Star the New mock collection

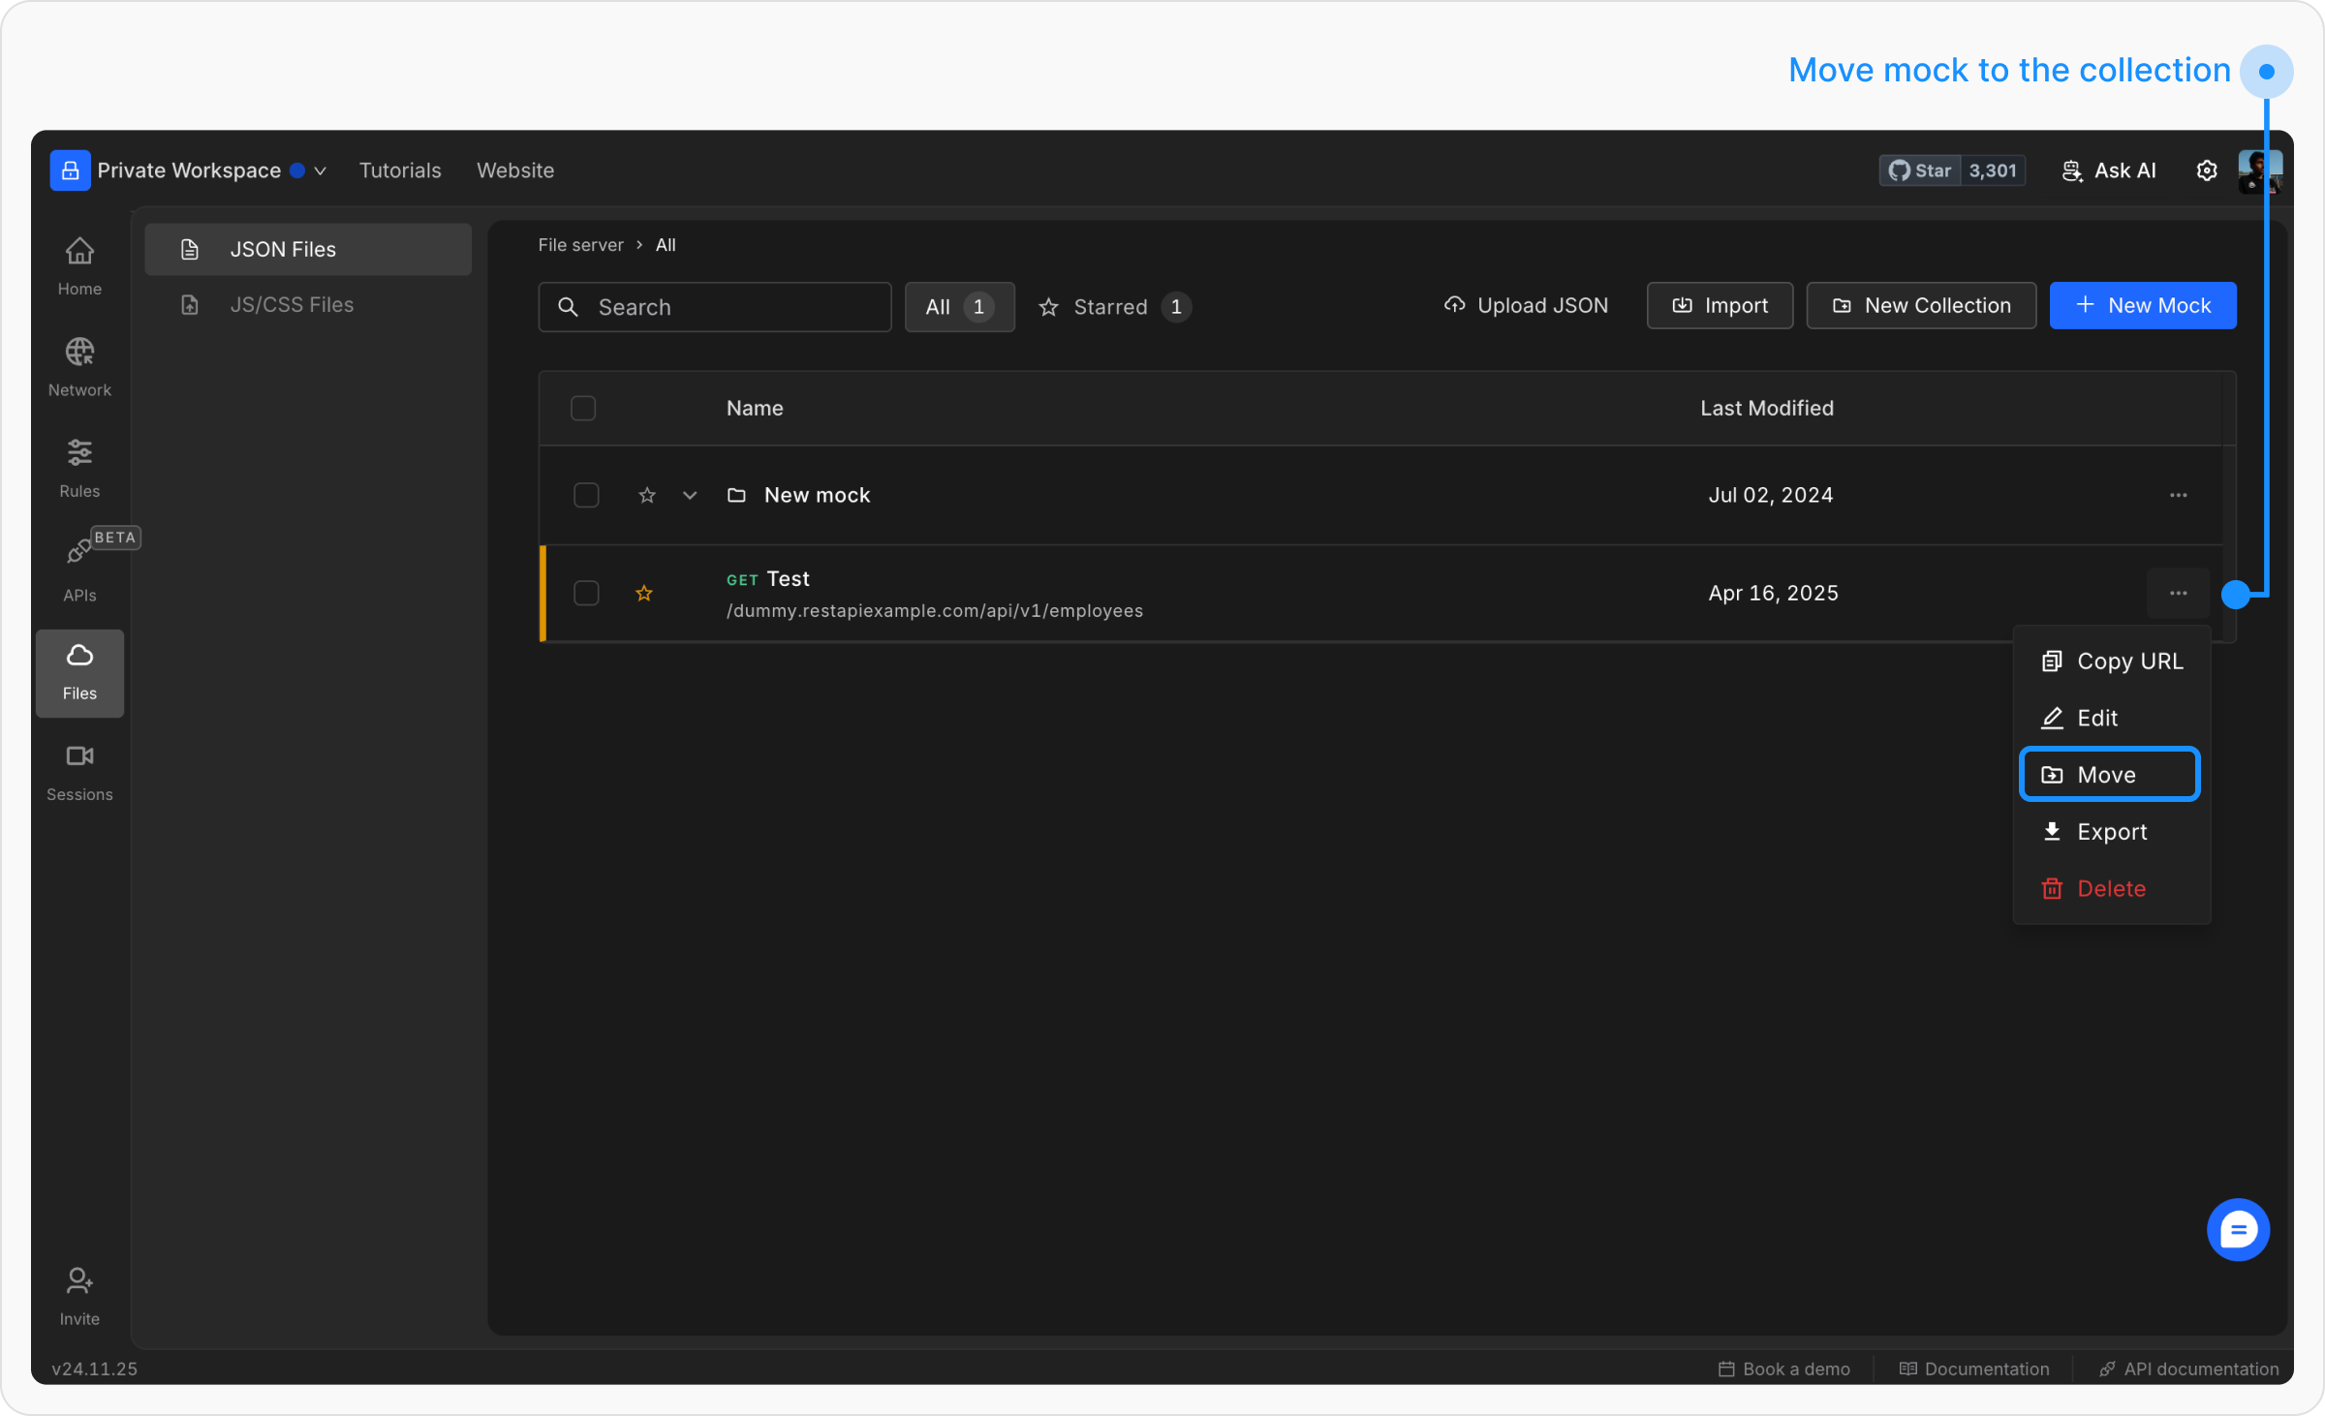point(647,496)
